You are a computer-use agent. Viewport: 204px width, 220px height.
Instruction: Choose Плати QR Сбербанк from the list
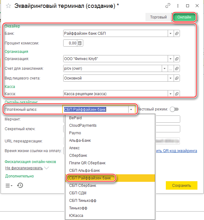click(x=110, y=163)
